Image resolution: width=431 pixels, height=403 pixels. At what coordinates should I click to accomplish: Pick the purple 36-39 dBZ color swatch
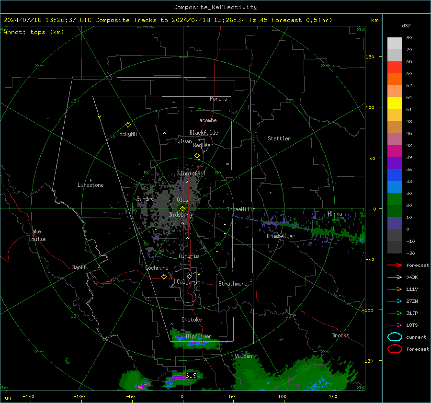395,163
